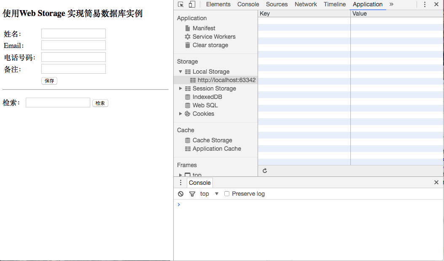The image size is (444, 261).
Task: Refresh the storage table with reload icon
Action: (265, 171)
